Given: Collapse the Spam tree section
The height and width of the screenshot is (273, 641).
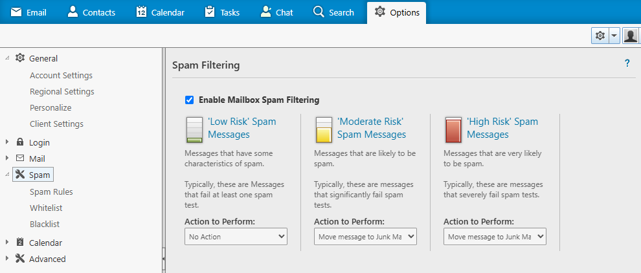Looking at the screenshot, I should [7, 175].
